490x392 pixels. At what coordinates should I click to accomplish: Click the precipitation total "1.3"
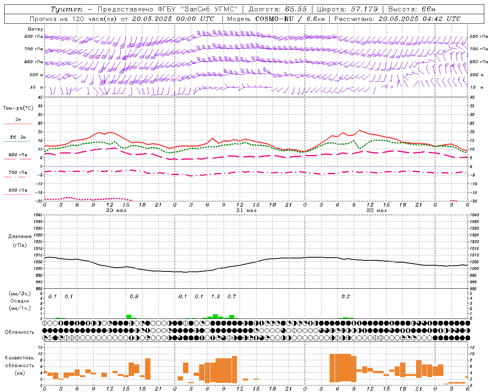point(216,297)
